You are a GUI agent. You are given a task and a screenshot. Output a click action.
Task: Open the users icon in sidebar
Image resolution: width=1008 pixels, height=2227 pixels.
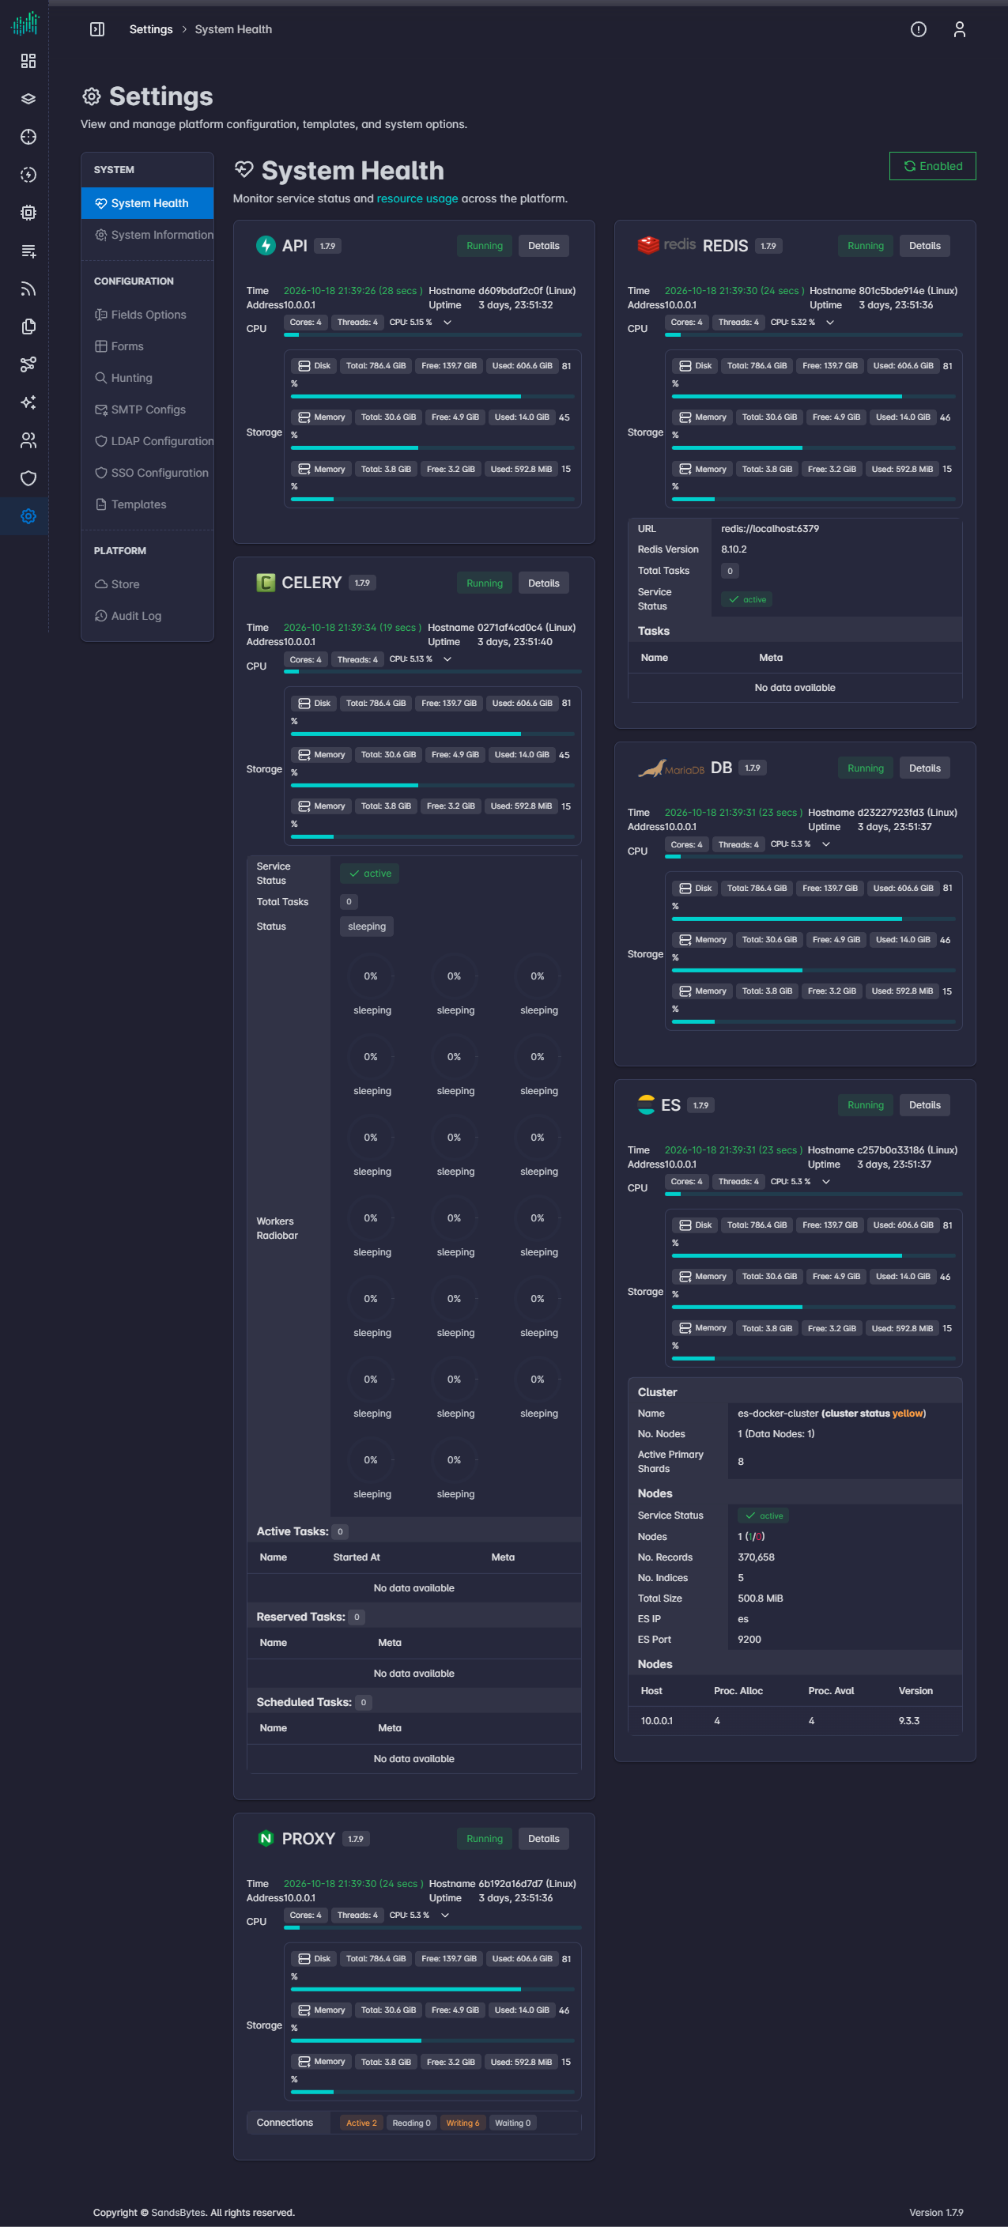(28, 440)
